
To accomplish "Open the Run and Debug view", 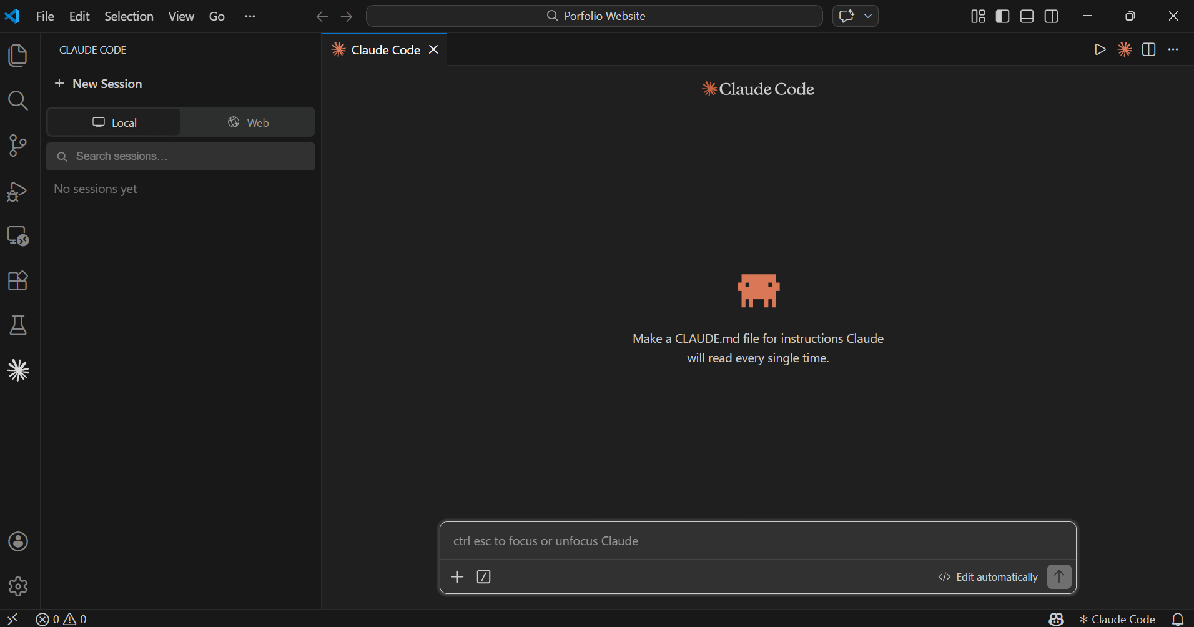I will tap(18, 191).
